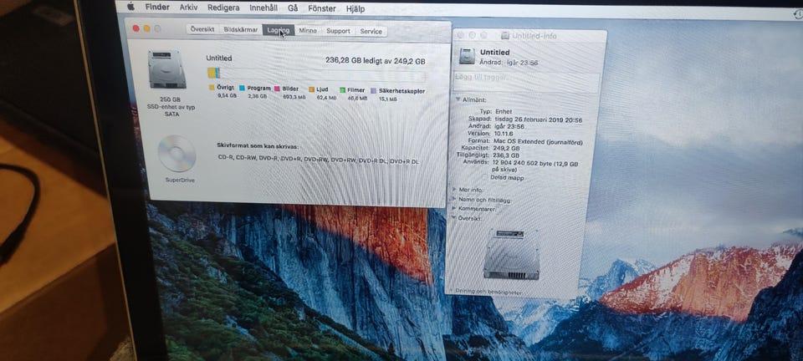Close the system information window
Image resolution: width=803 pixels, height=361 pixels.
tap(136, 28)
